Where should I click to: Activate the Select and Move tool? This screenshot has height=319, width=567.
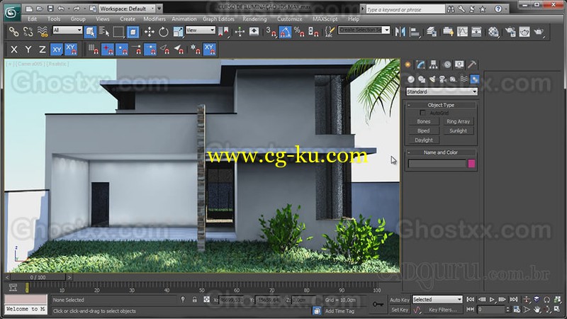click(x=149, y=32)
